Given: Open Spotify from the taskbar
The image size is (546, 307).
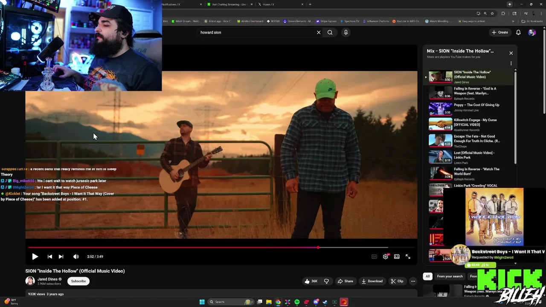Looking at the screenshot, I should click(297, 302).
